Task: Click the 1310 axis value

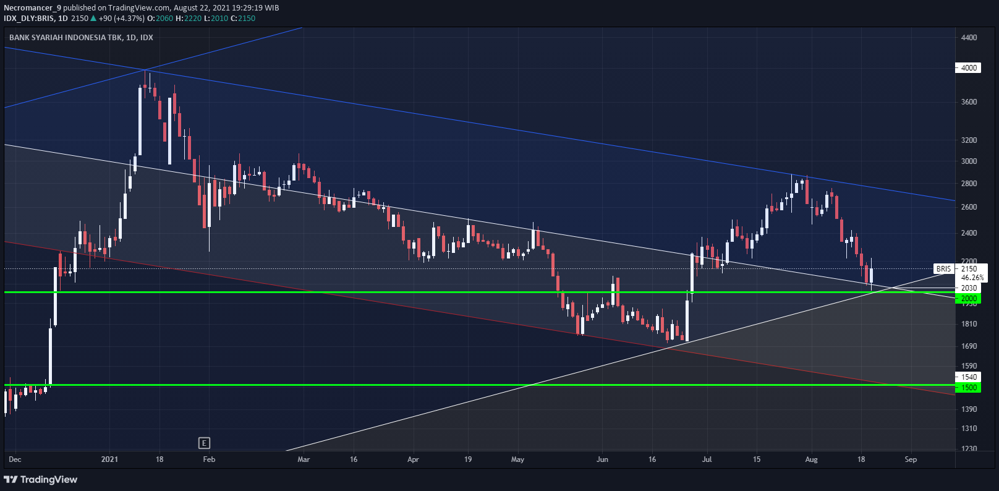Action: pos(969,428)
